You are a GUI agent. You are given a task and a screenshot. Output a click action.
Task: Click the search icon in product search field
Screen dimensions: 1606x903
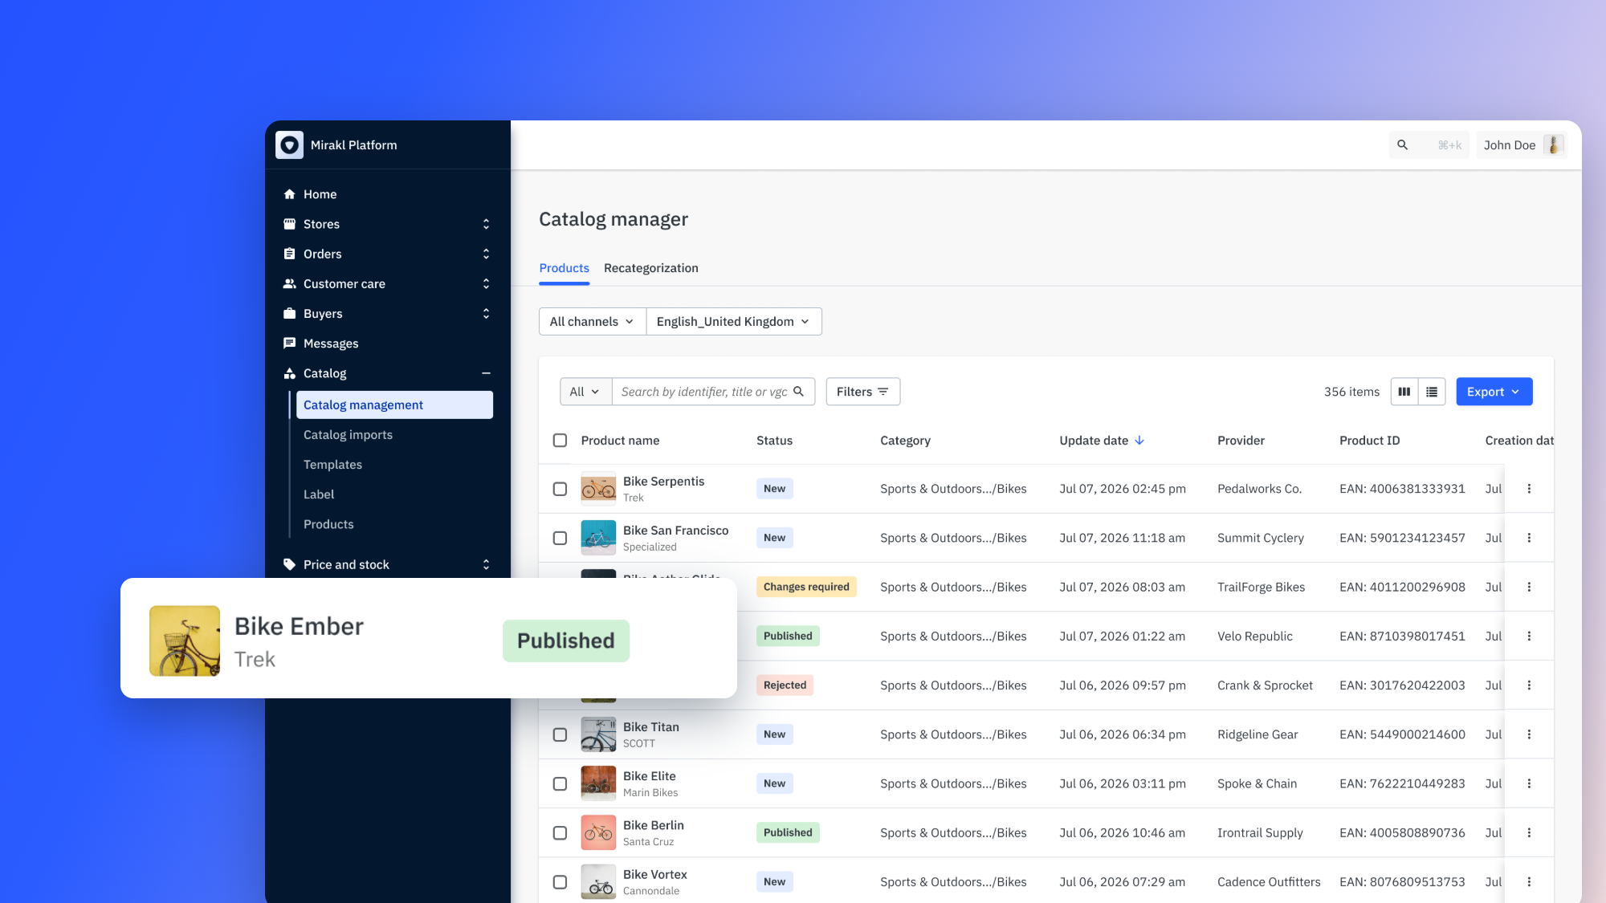(x=798, y=392)
